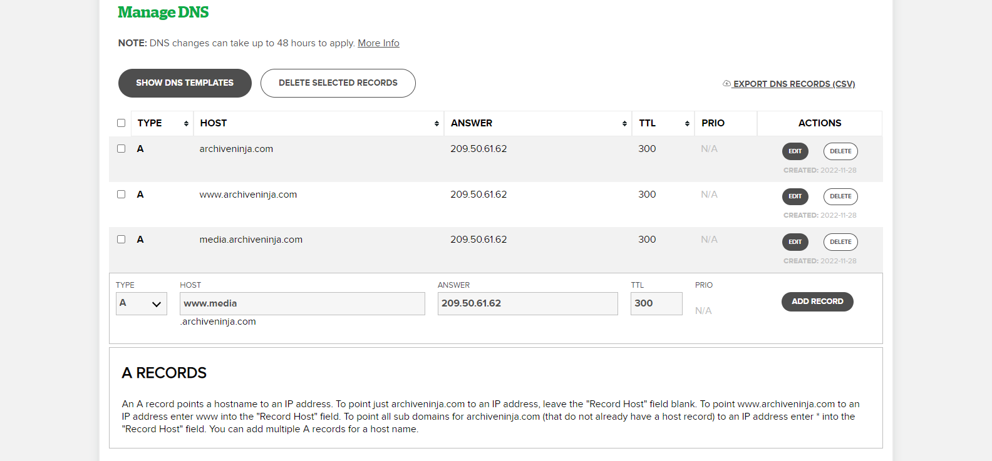Delete the media.archiveninja.com record
992x461 pixels.
tap(840, 242)
